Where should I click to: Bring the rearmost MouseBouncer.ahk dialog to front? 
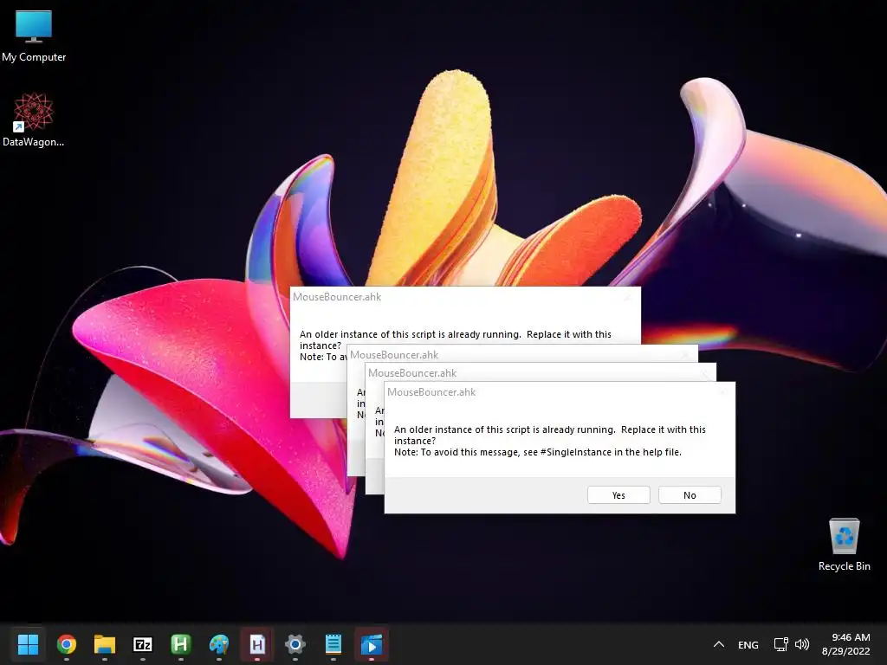click(464, 297)
